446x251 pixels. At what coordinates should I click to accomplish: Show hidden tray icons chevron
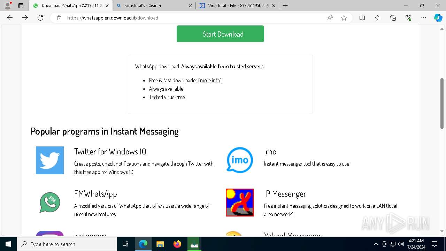click(376, 244)
